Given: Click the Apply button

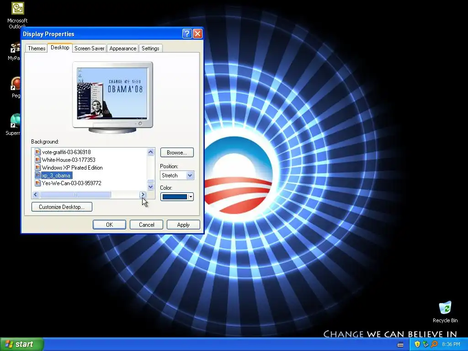Looking at the screenshot, I should coord(183,225).
